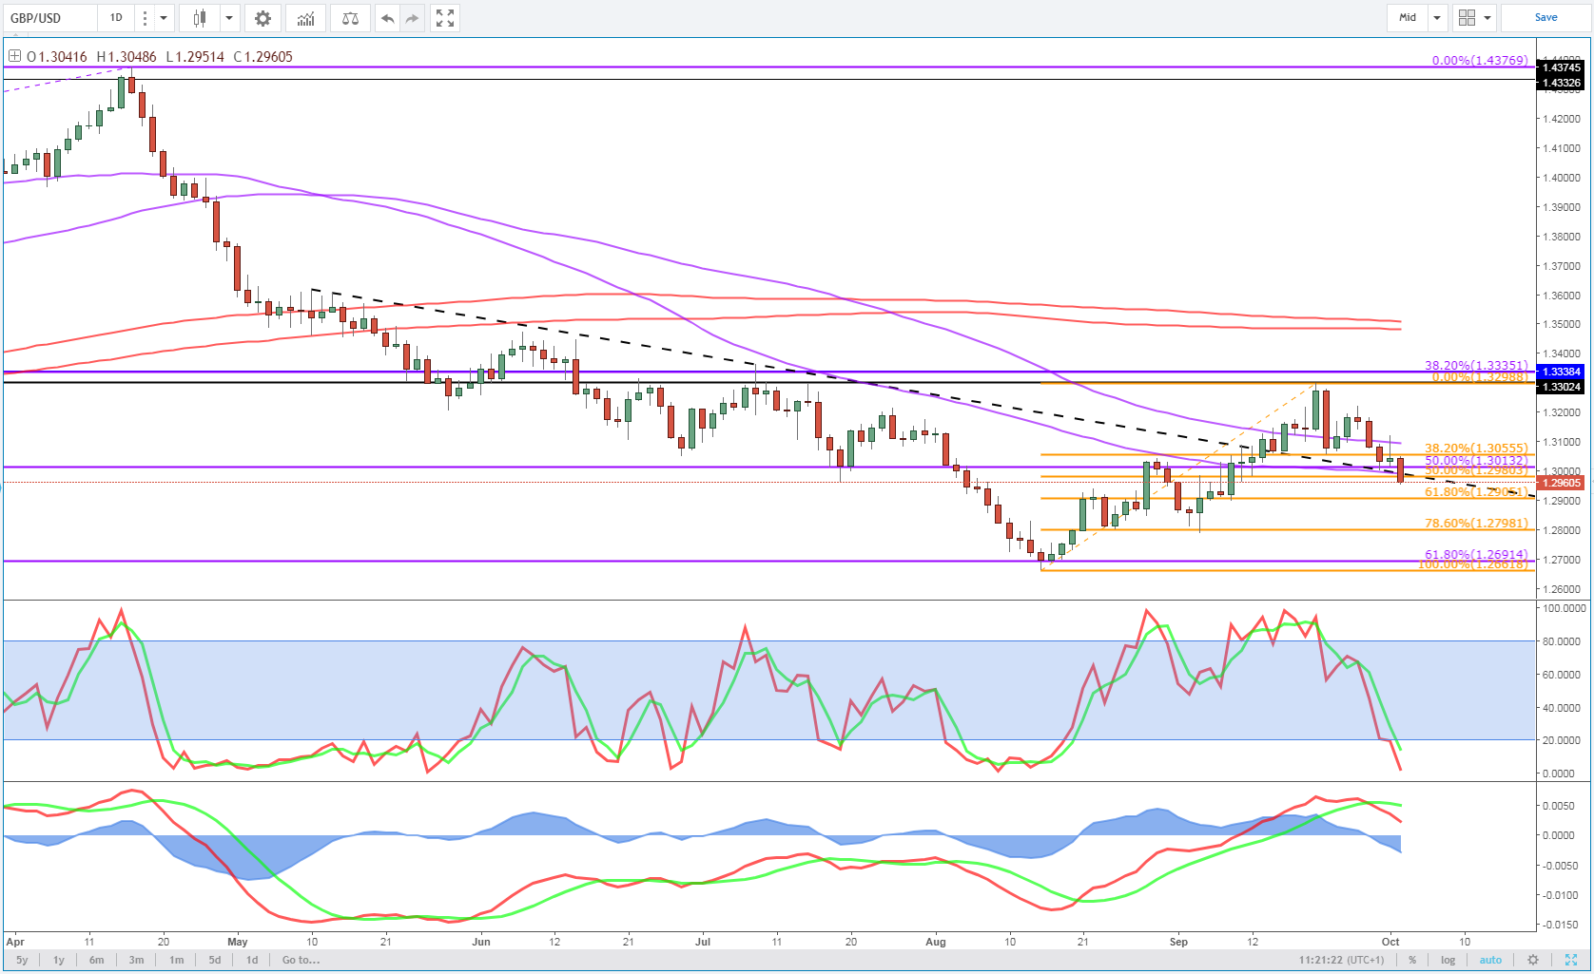
Task: Toggle log scale mode
Action: (1448, 960)
